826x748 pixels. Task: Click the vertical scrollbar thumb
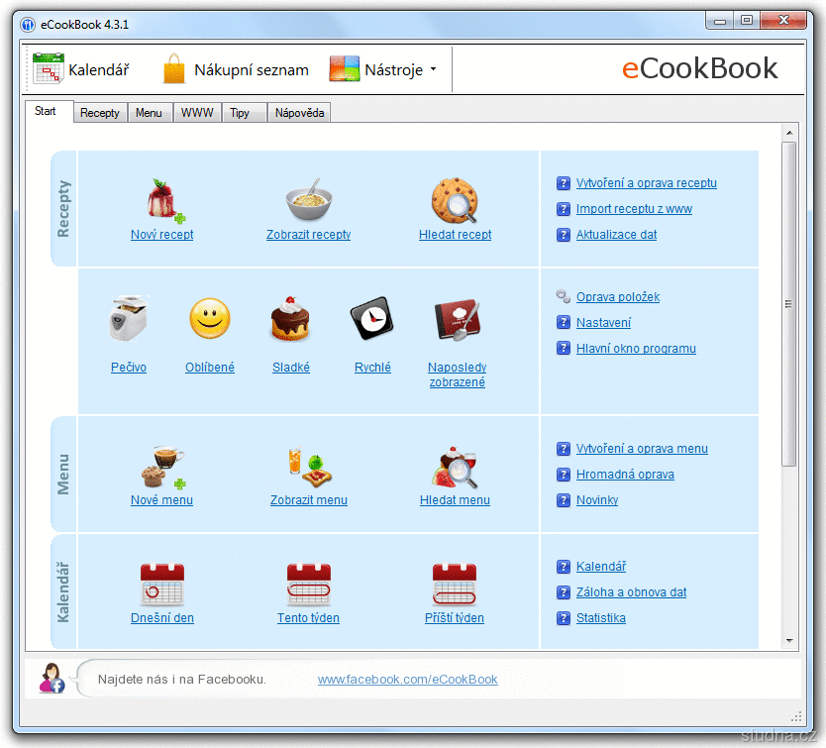788,304
